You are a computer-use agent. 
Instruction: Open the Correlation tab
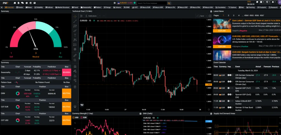[x=220, y=7]
